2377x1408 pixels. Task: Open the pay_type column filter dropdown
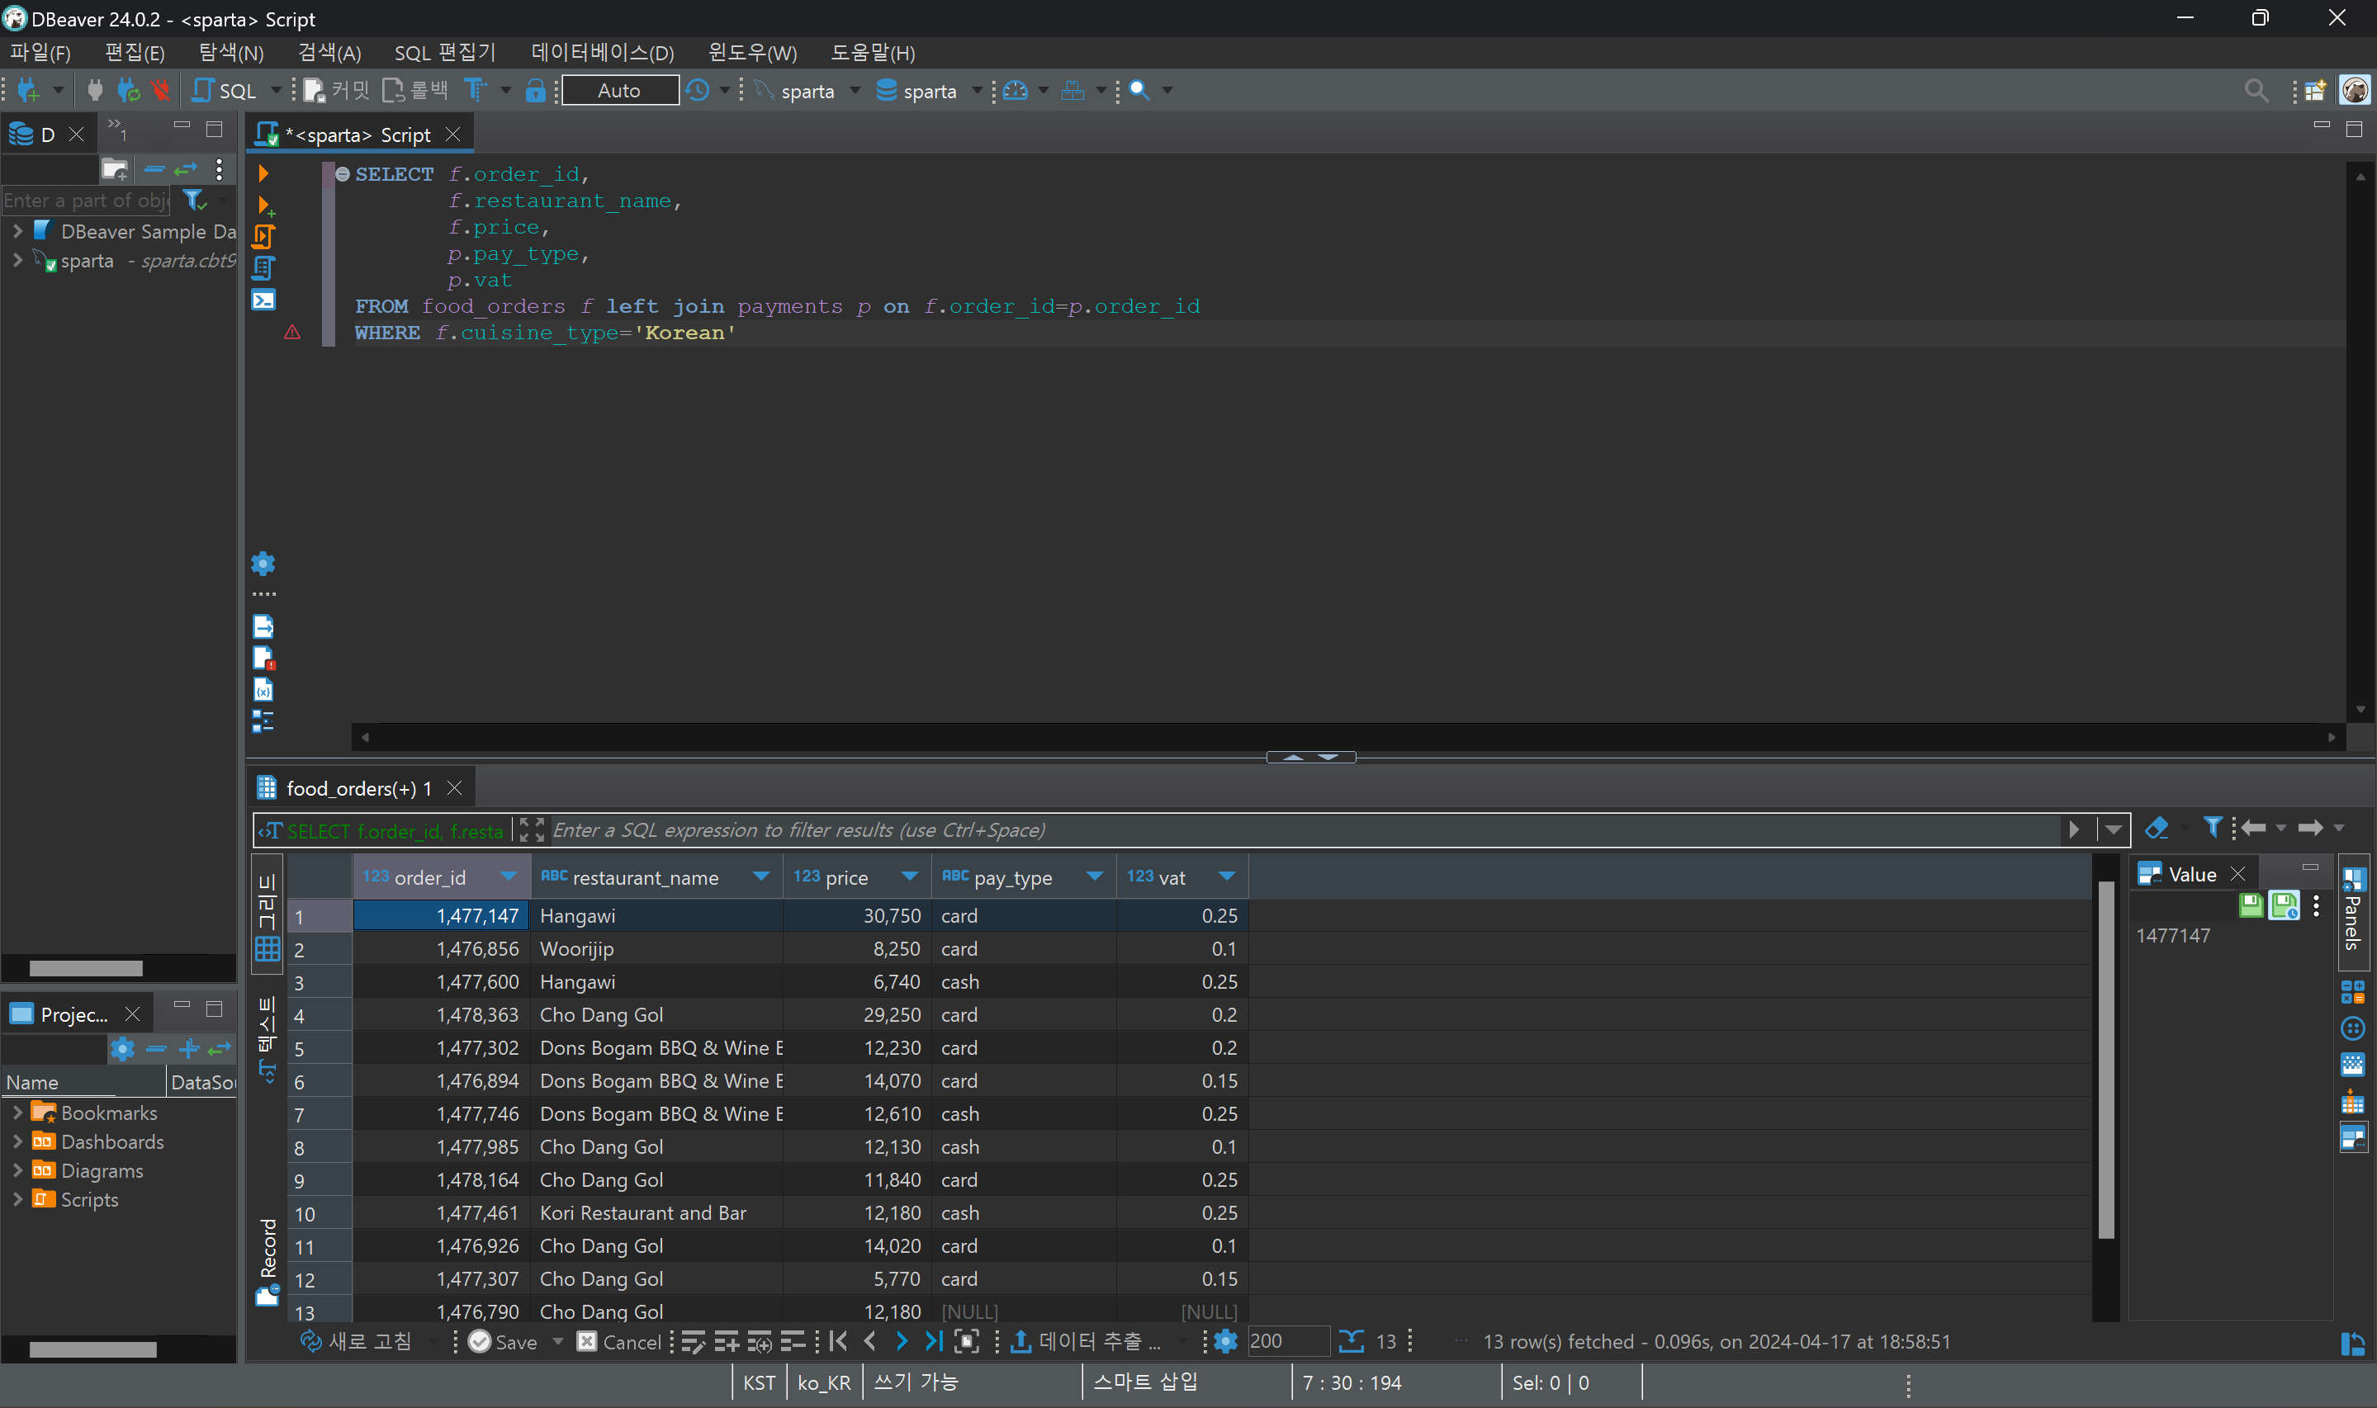[1094, 876]
